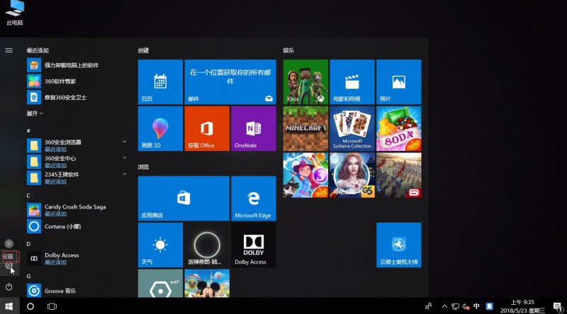Click the 浏览 tile group header
567x314 pixels.
[x=144, y=167]
